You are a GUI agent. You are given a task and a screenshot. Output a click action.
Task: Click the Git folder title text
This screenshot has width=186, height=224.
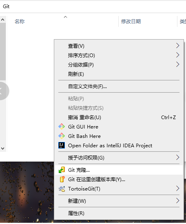pyautogui.click(x=6, y=7)
